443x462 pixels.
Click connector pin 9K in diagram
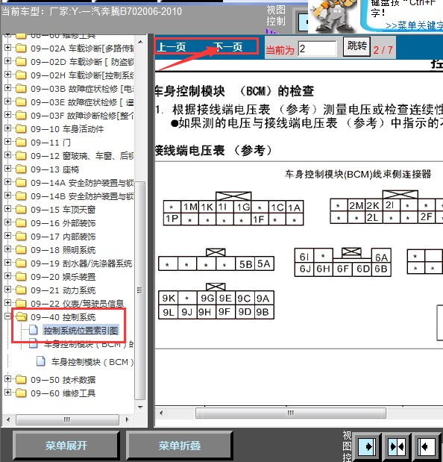169,299
